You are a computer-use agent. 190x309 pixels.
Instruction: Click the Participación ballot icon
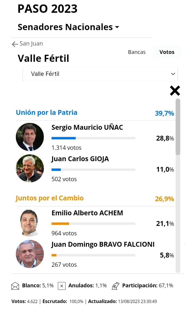pyautogui.click(x=116, y=286)
